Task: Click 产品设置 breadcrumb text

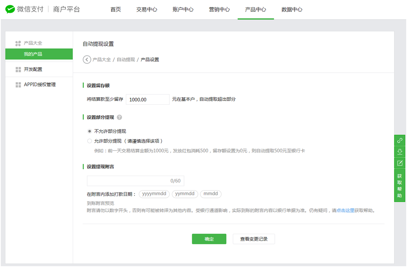Action: pyautogui.click(x=150, y=60)
